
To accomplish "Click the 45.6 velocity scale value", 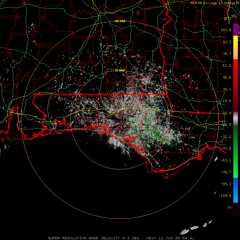I will click(227, 77).
